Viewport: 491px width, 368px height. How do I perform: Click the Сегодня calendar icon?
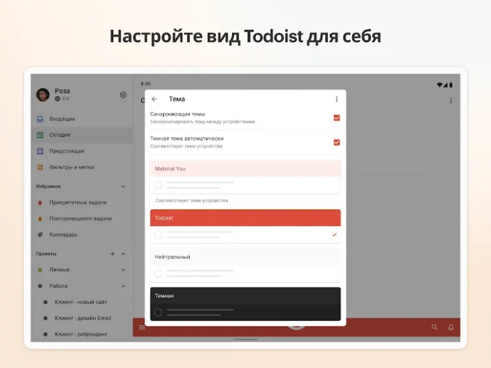click(x=40, y=135)
